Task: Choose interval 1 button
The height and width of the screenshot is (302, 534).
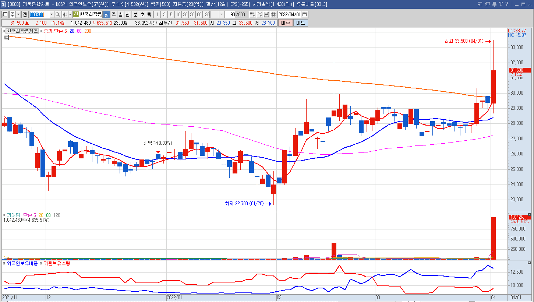Action: click(157, 14)
